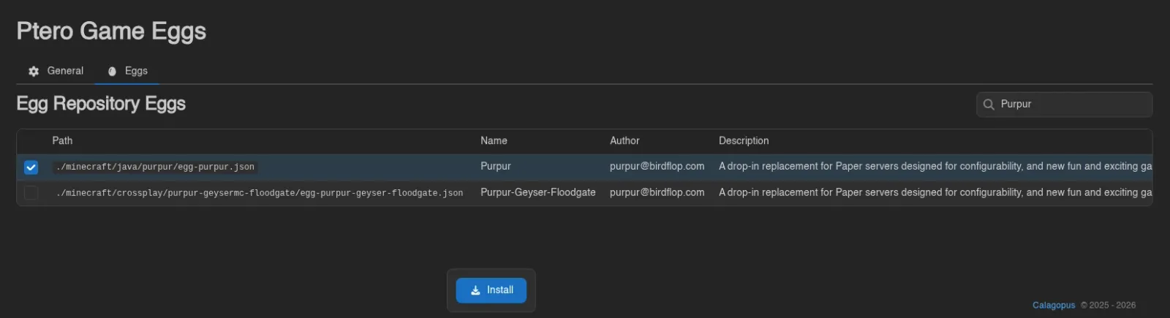1170x318 pixels.
Task: Click the Purpur-Geyser-Floodgate row description text
Action: pos(935,192)
